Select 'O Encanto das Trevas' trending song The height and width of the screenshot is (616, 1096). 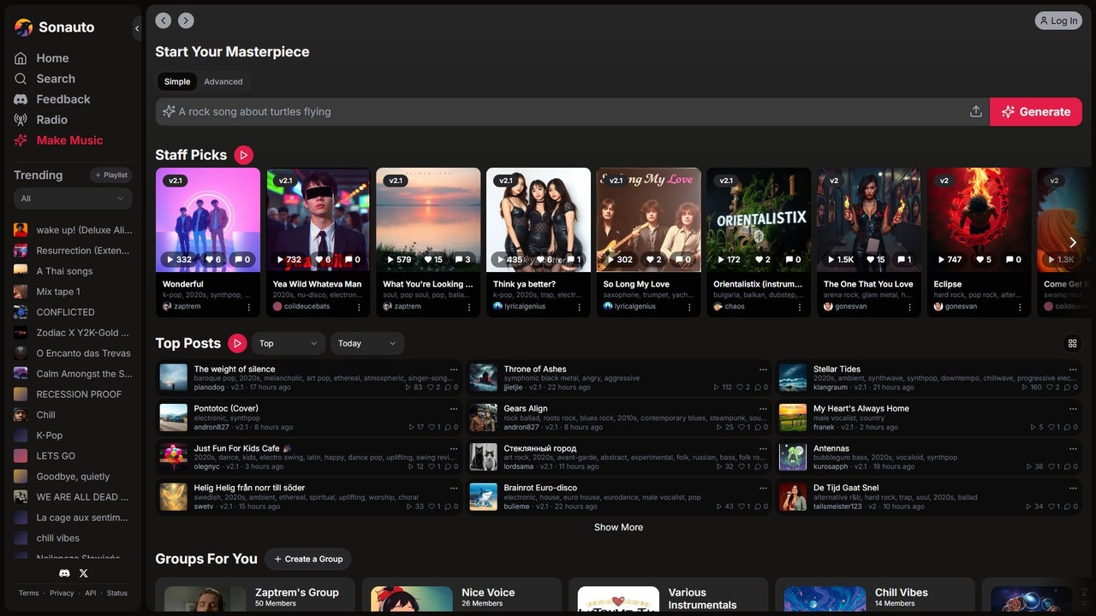73,353
